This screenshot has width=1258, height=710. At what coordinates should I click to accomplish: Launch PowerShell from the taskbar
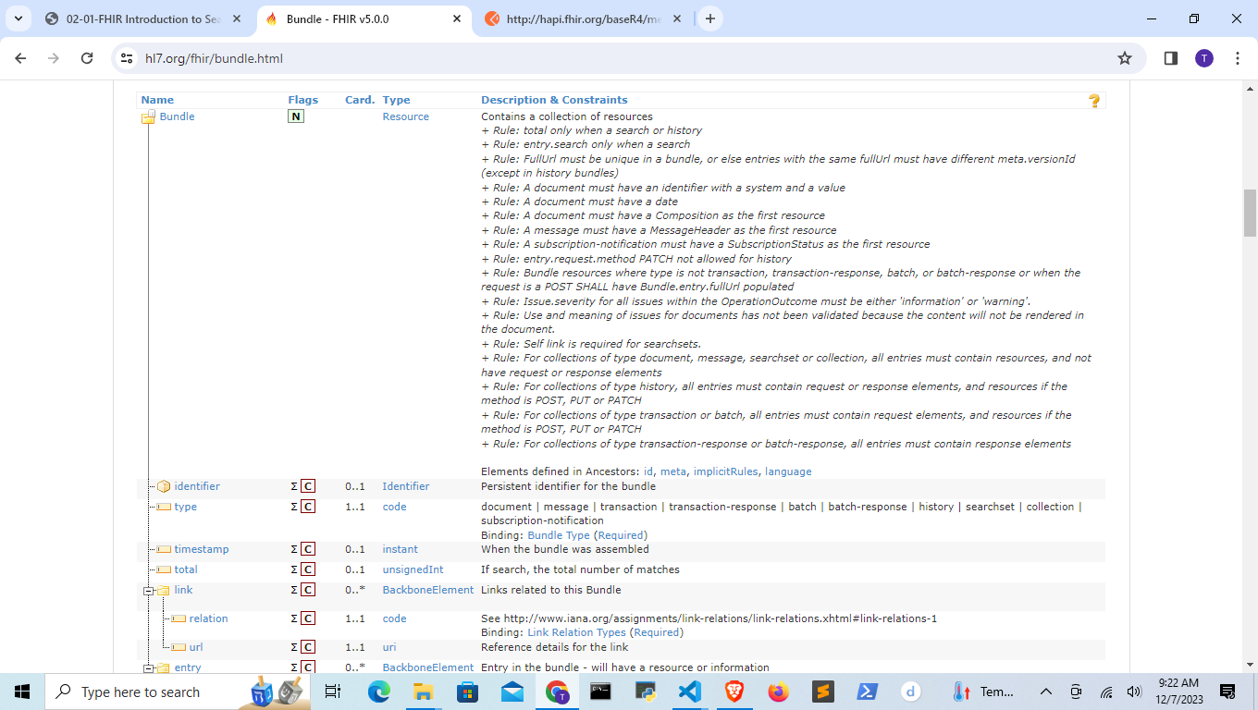868,692
